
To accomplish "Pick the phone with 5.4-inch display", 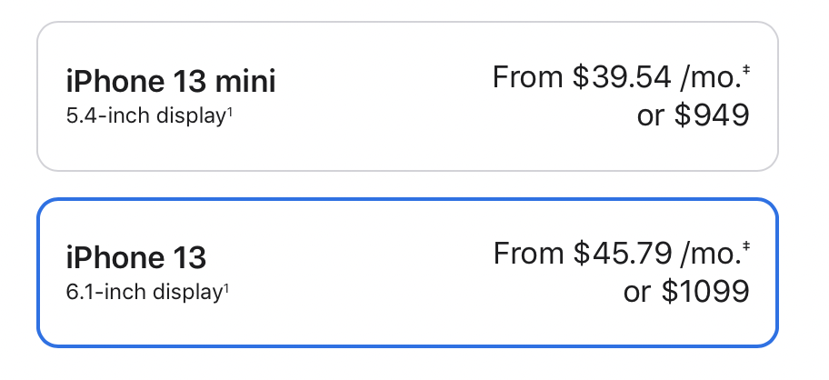I will (x=407, y=96).
